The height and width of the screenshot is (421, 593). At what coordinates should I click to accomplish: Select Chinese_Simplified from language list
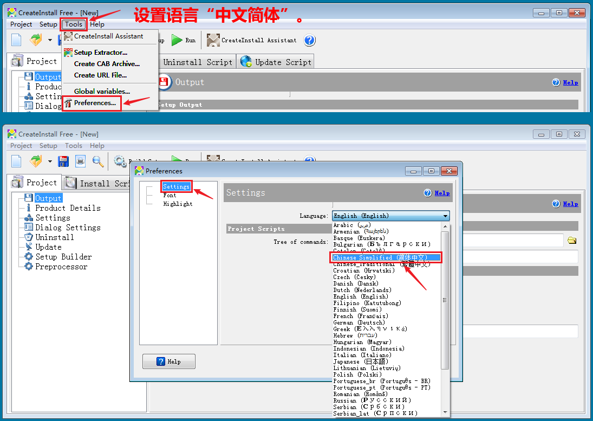[380, 257]
